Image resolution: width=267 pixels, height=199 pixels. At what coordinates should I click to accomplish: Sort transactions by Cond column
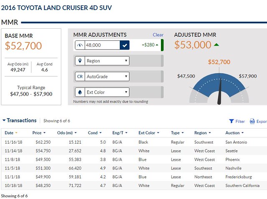[x=95, y=133]
